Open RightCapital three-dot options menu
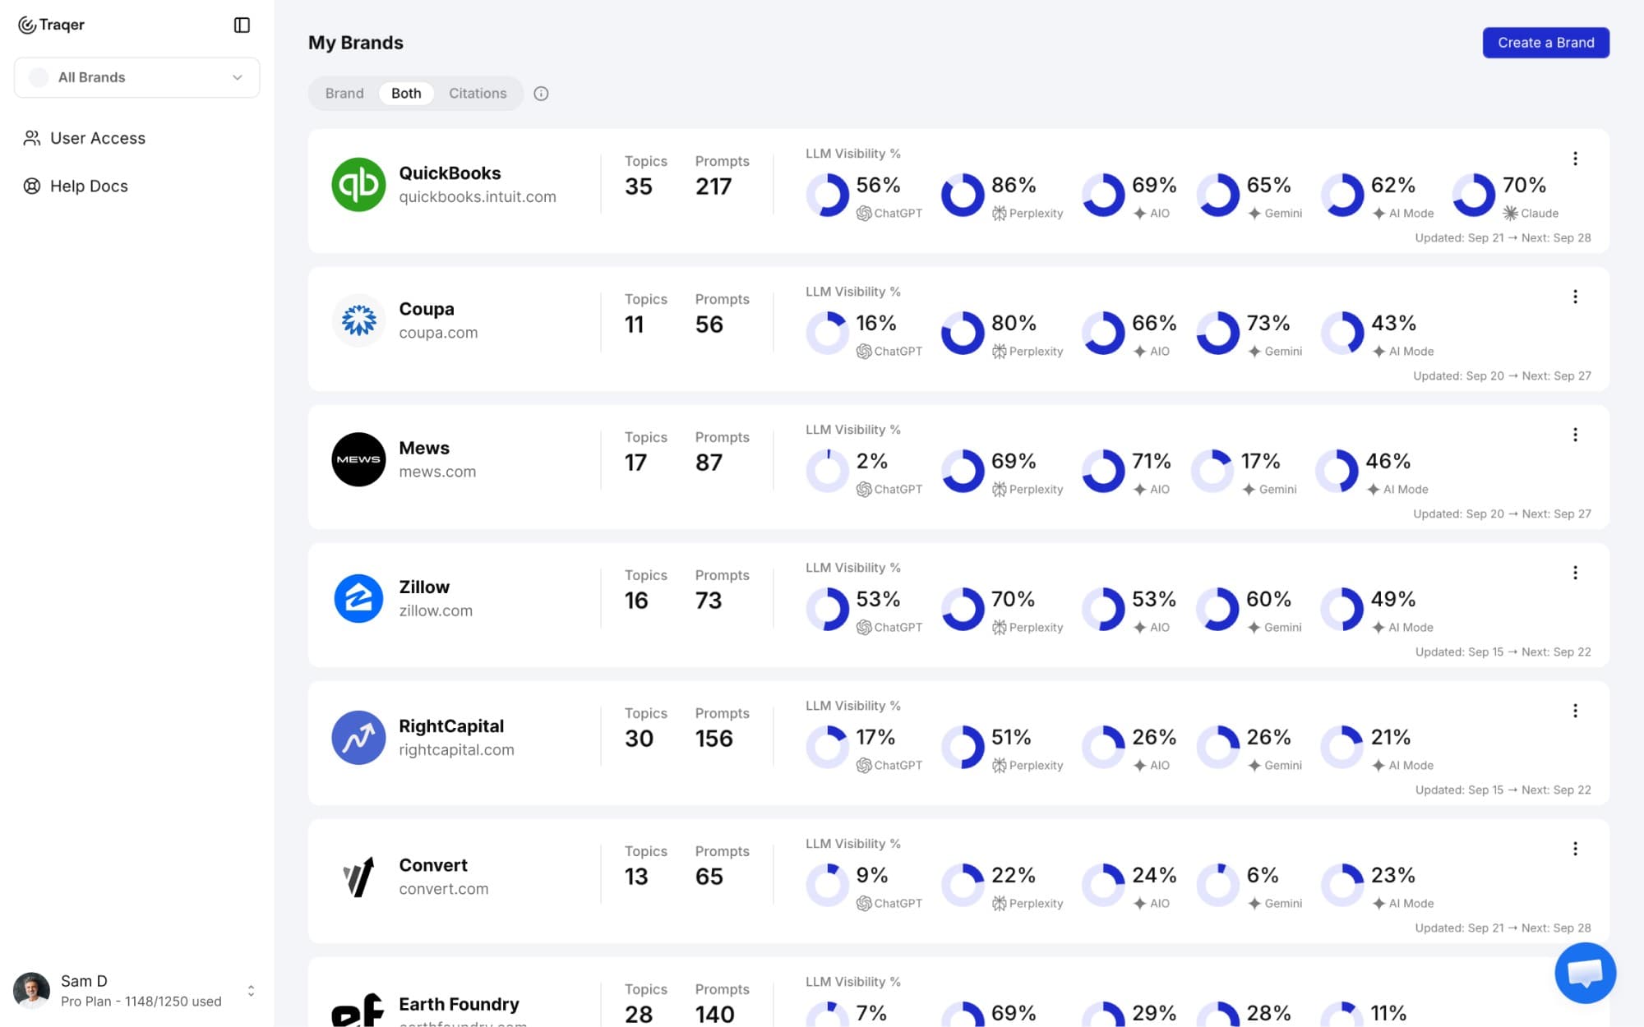The height and width of the screenshot is (1027, 1644). [x=1575, y=711]
